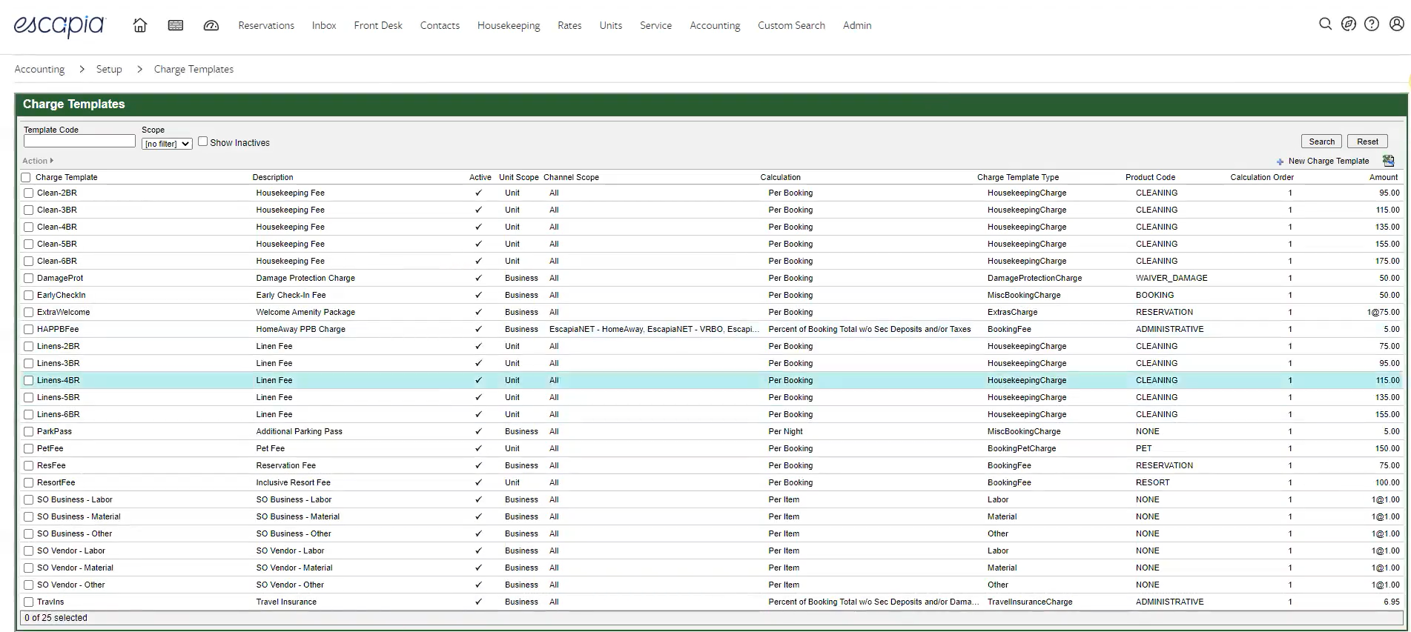The height and width of the screenshot is (632, 1411).
Task: Click the magnifier search icon in header
Action: point(1325,24)
